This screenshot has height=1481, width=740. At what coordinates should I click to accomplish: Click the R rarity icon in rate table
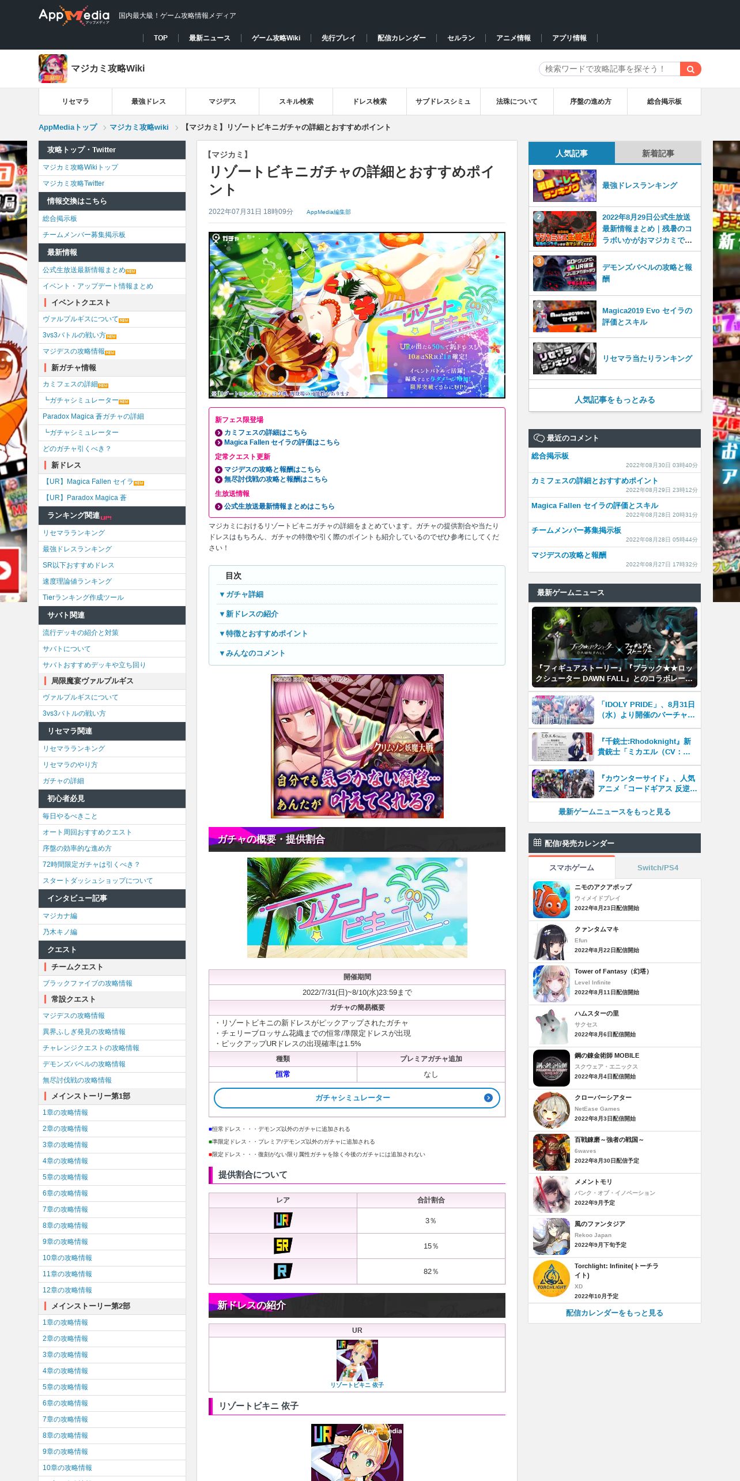(x=282, y=1271)
